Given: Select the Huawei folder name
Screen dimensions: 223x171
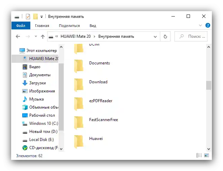Looking at the screenshot, I should [x=96, y=139].
